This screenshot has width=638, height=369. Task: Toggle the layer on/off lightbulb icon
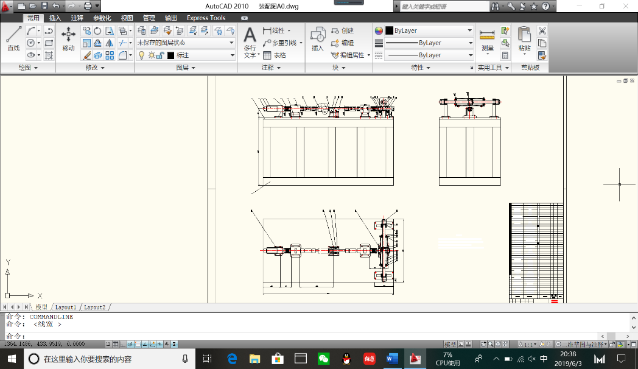click(x=141, y=55)
